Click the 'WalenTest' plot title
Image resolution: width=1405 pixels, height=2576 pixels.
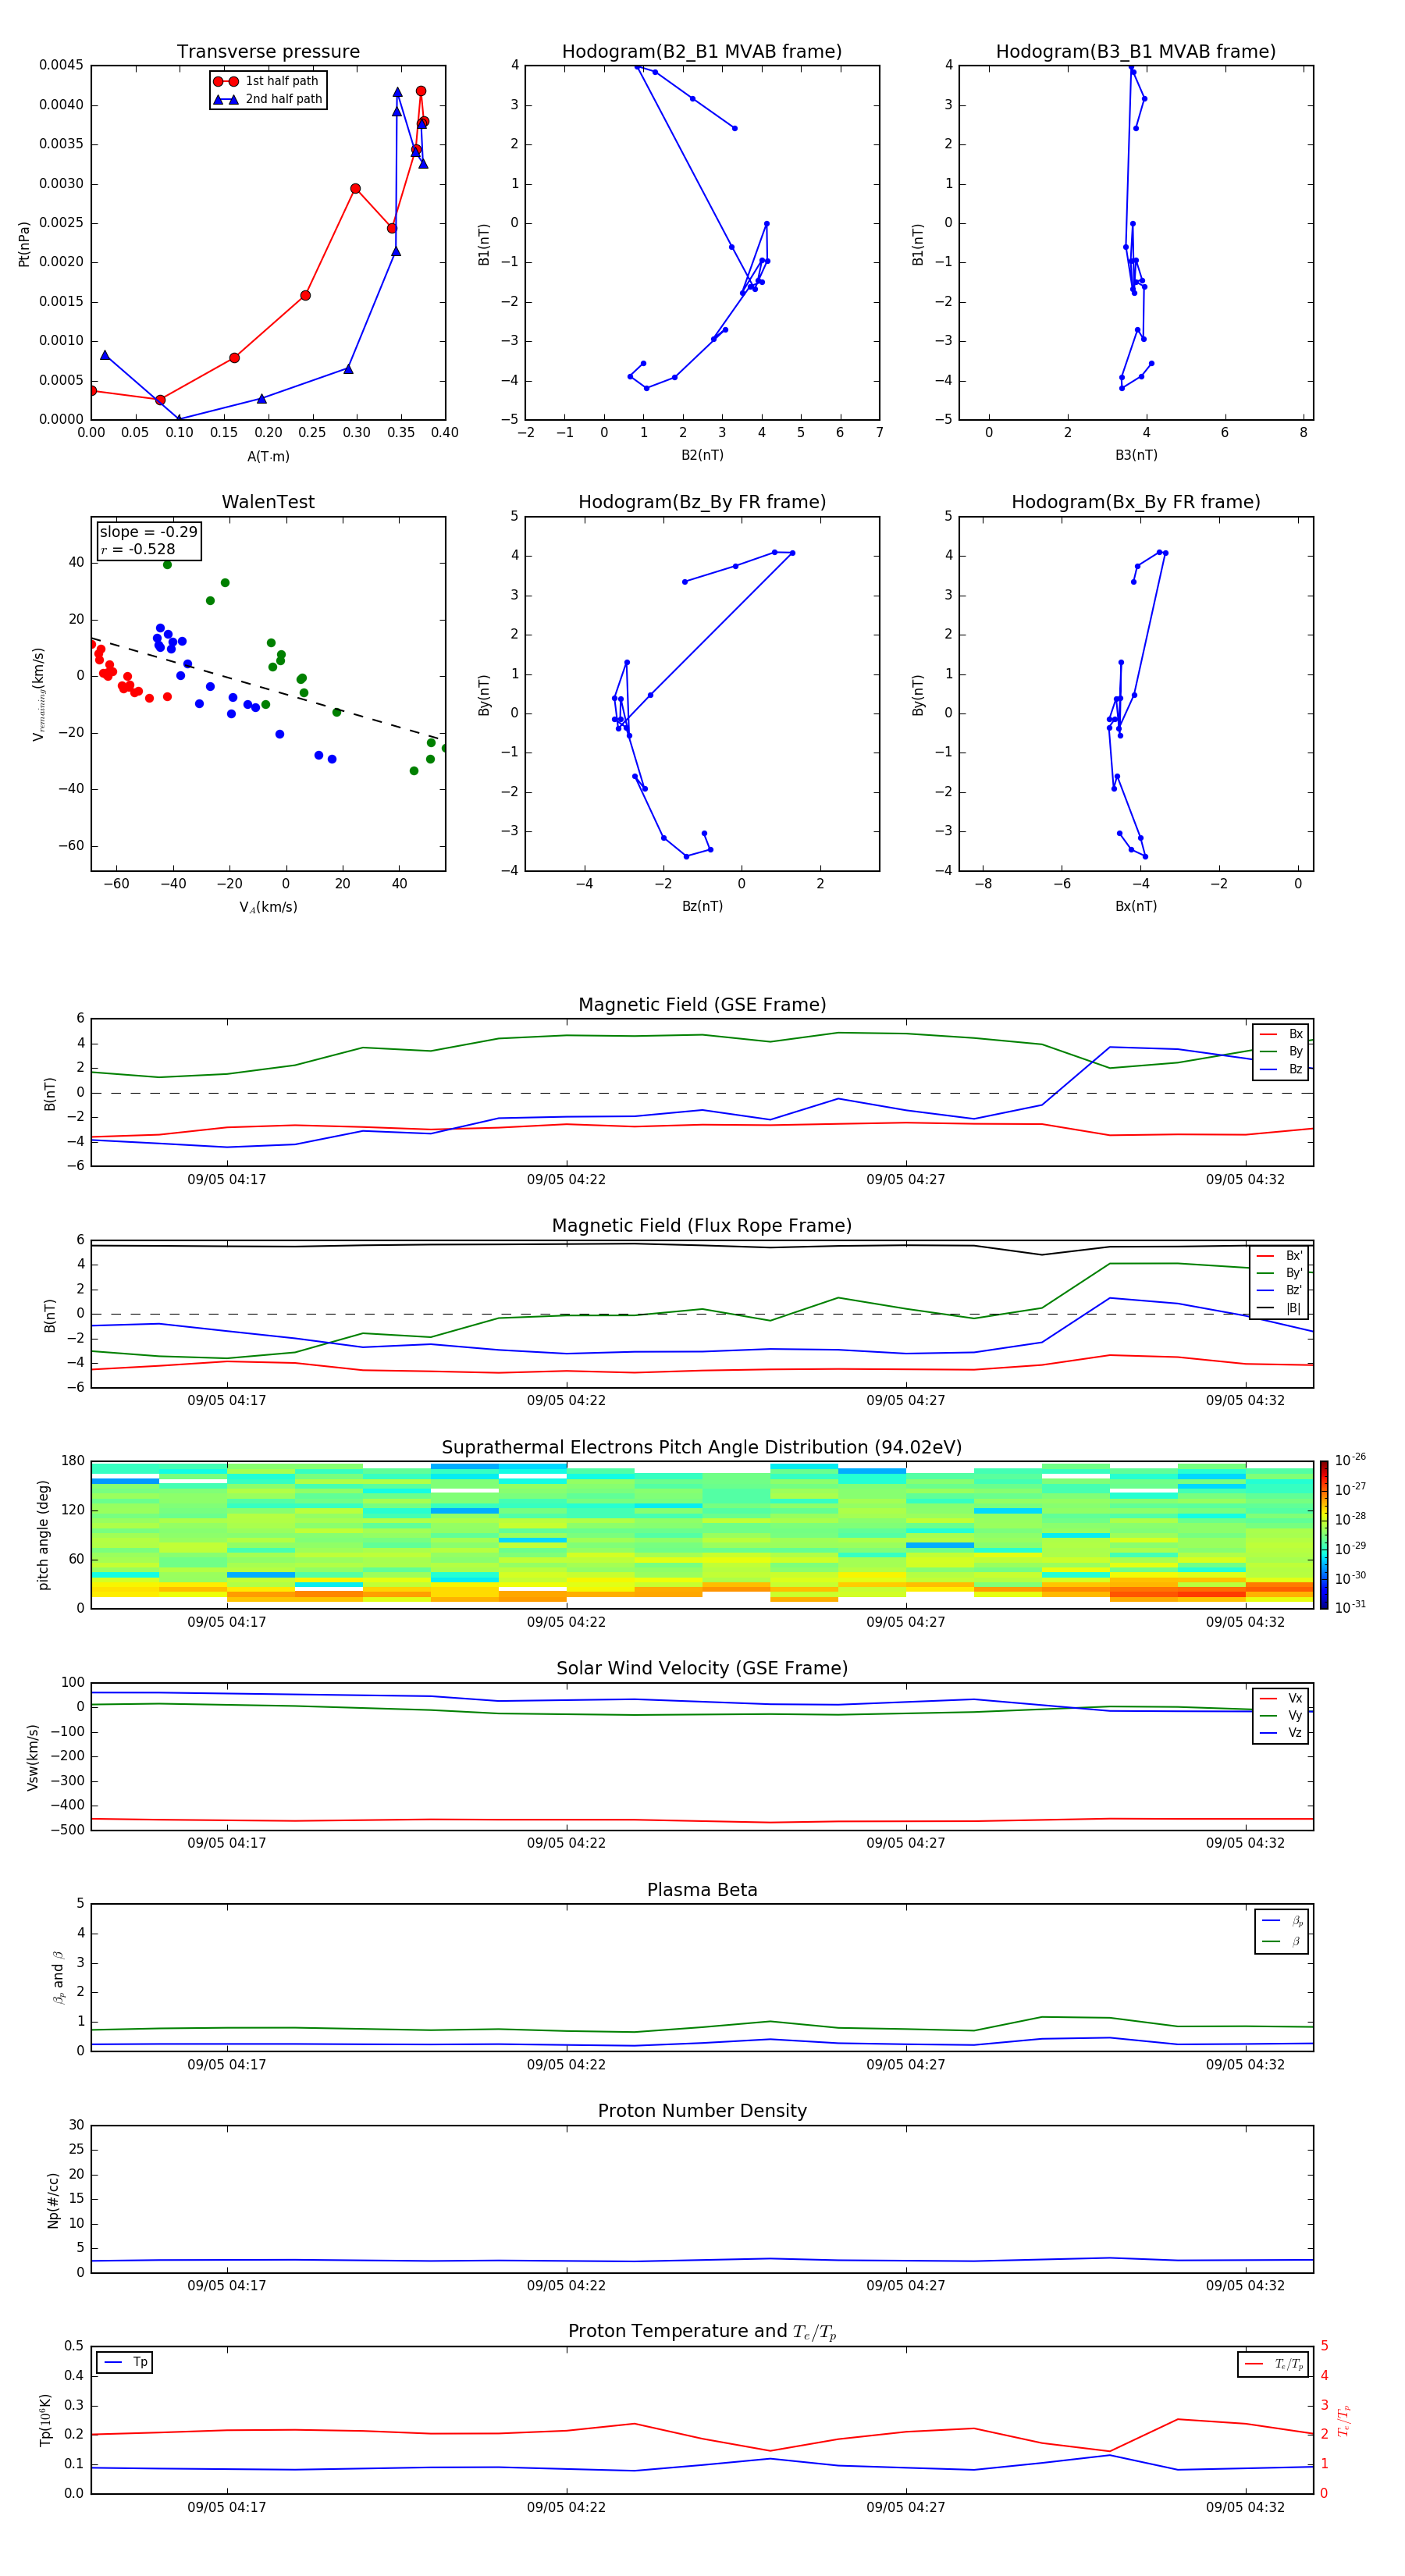[x=268, y=502]
